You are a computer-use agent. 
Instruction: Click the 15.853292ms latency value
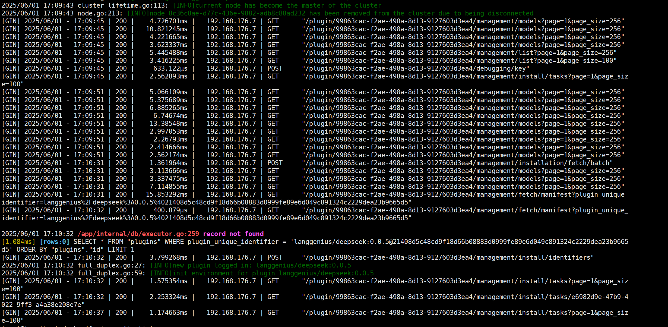[x=166, y=194]
